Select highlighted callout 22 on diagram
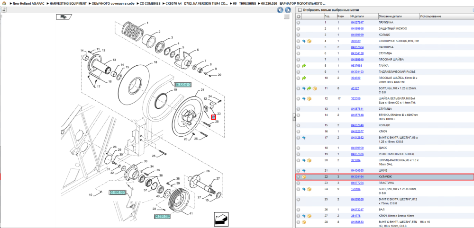 (213, 117)
